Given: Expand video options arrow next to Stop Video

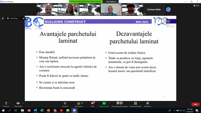Looking at the screenshot, I should point(23,103).
